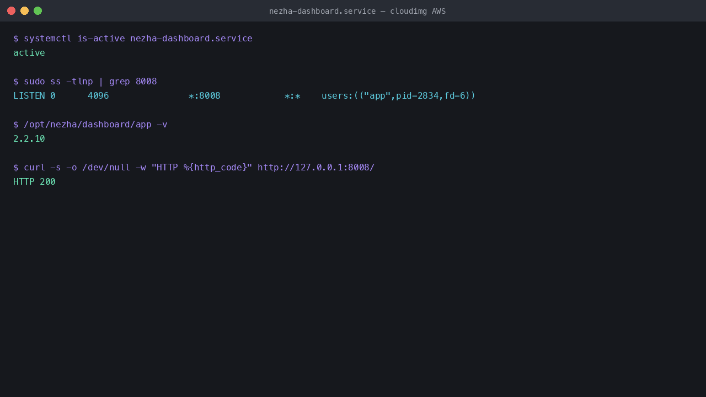
Task: Click the HTTP 200 output line
Action: click(34, 182)
